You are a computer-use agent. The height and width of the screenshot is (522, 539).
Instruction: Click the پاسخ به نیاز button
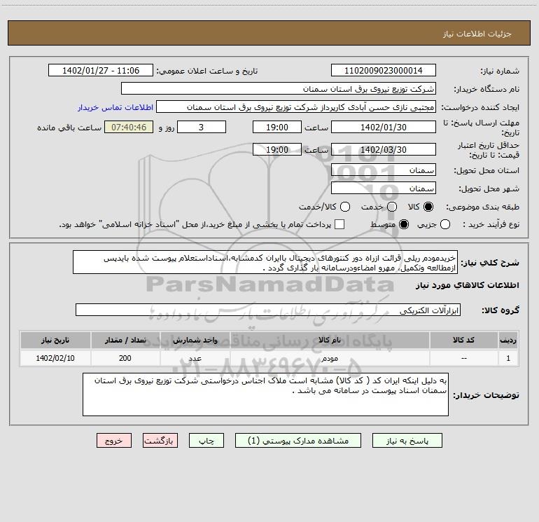[x=407, y=441]
